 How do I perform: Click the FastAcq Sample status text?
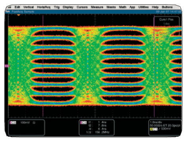[x=23, y=12]
